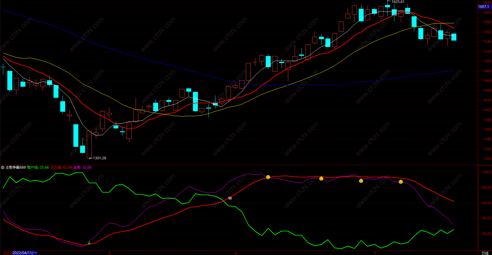492x255 pixels.
Task: Click the 1400 price axis label
Action: 487,110
